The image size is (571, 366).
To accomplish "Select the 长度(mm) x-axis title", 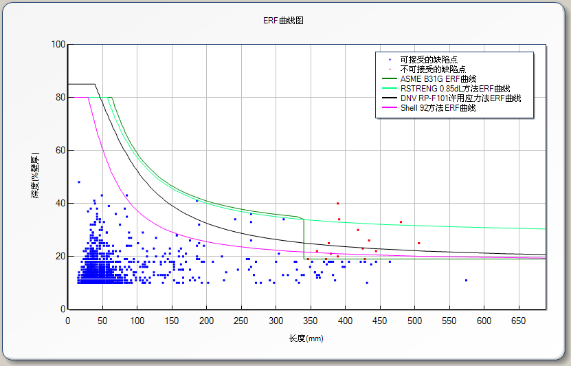I will (x=306, y=338).
